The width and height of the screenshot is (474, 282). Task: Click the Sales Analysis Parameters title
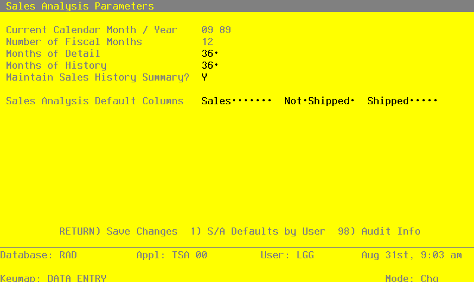tap(80, 6)
